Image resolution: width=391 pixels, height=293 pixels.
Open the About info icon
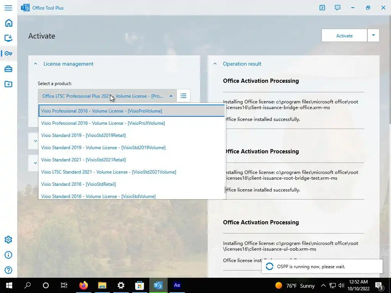8,255
